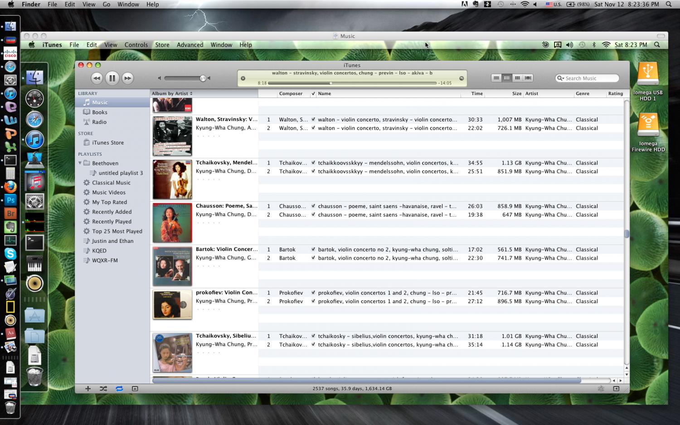Toggle repeat in iTunes bottom bar

pyautogui.click(x=119, y=389)
